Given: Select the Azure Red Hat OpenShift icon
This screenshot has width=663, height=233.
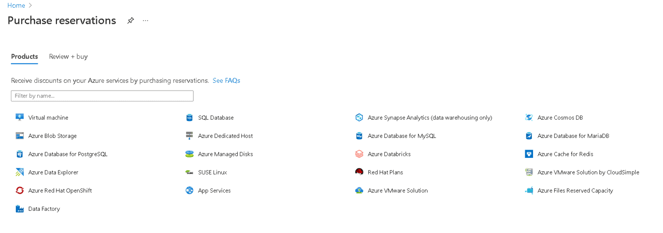Looking at the screenshot, I should (x=20, y=191).
